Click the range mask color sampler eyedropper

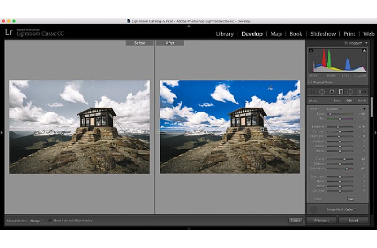pyautogui.click(x=313, y=210)
